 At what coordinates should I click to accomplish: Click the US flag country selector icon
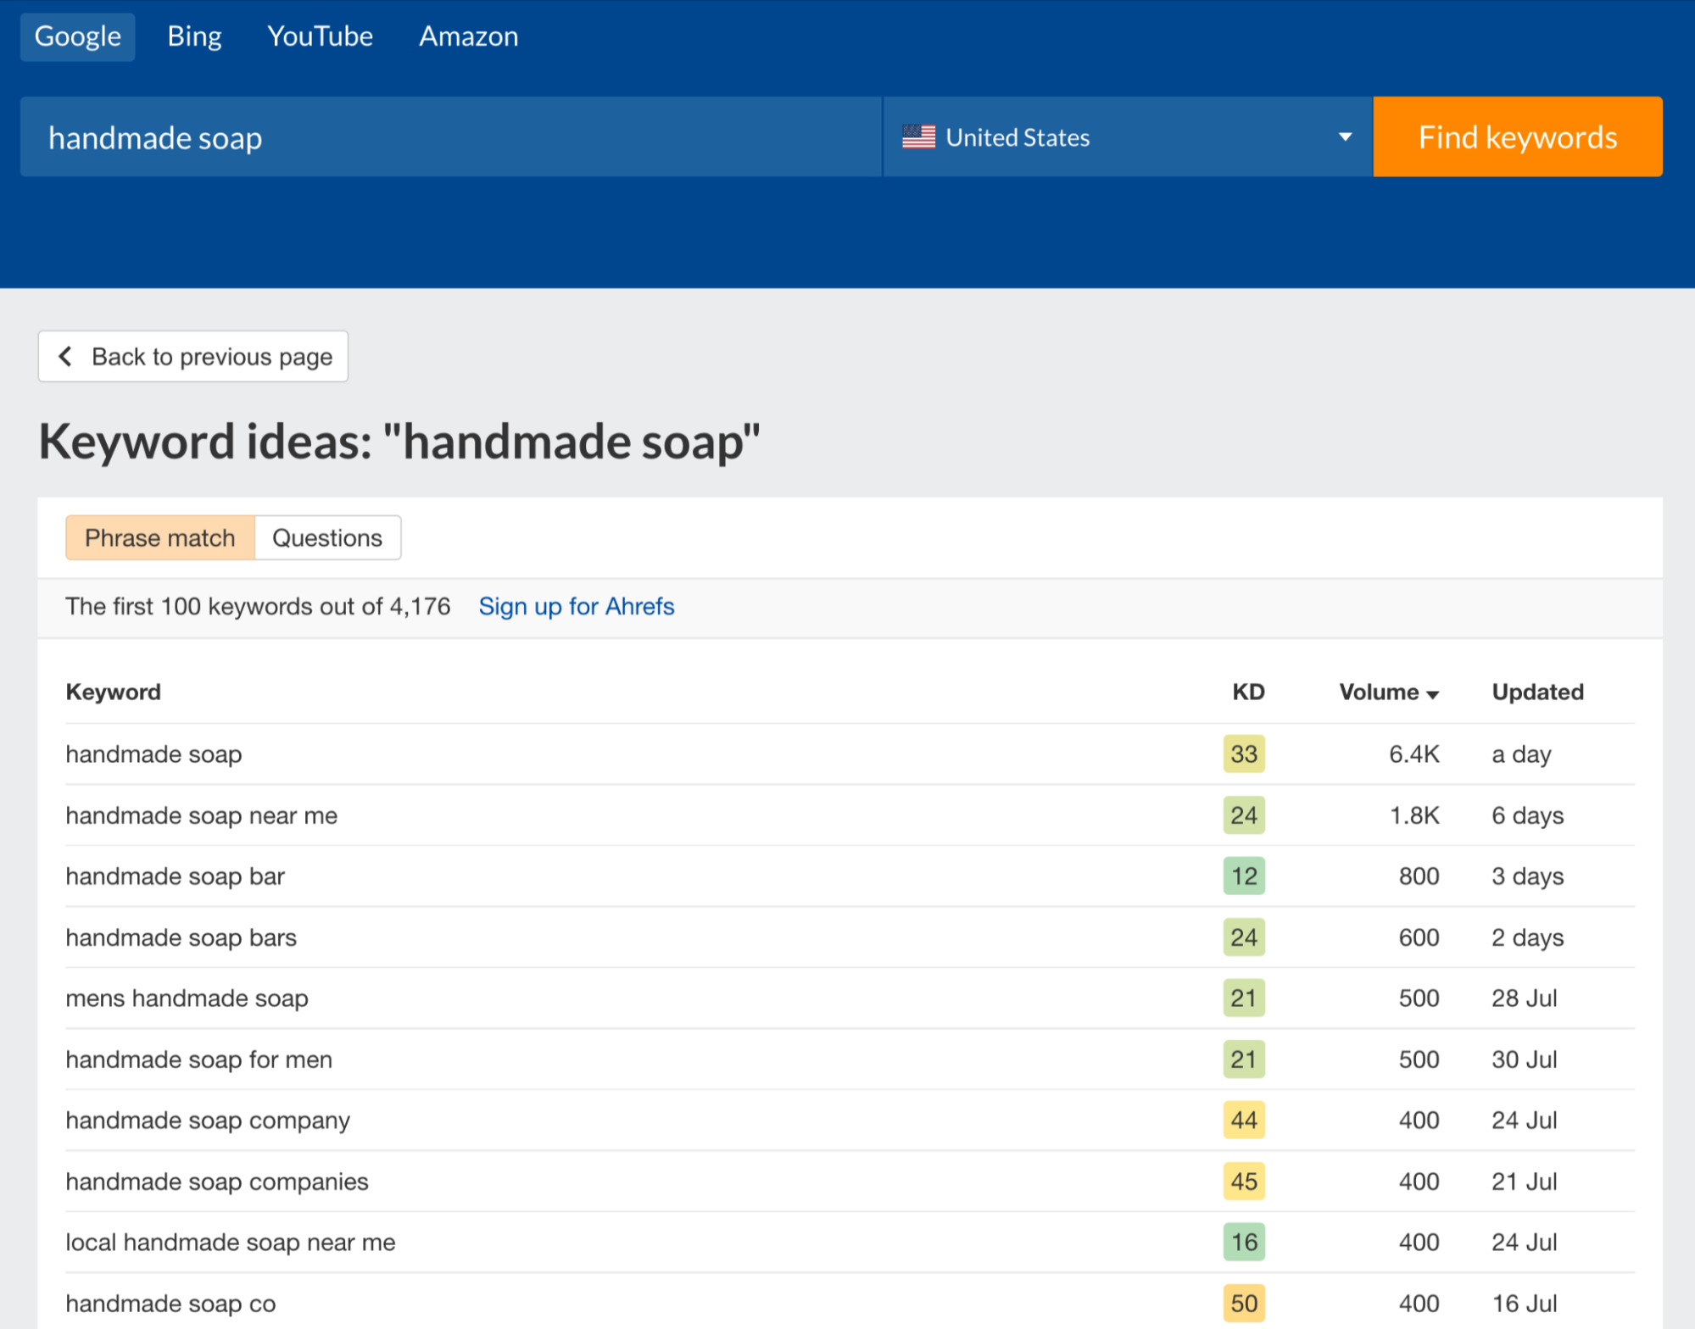pyautogui.click(x=917, y=136)
